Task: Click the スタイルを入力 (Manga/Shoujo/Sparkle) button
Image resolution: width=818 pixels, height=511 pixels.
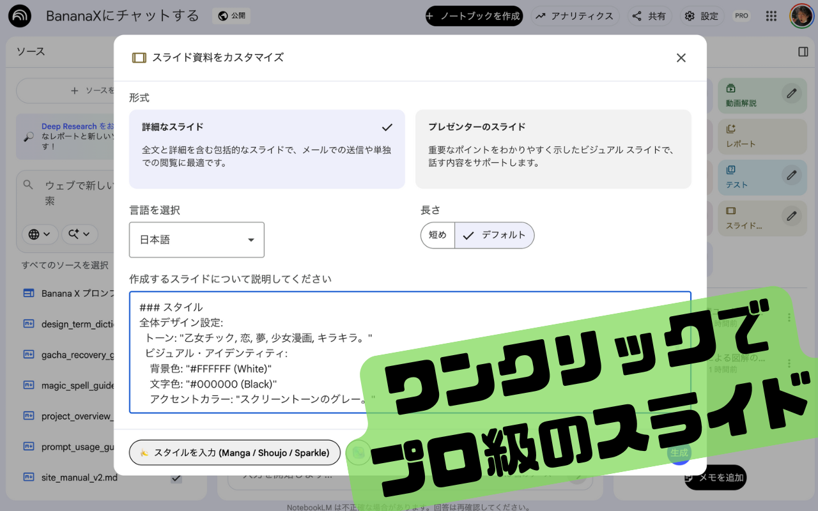Action: 235,452
